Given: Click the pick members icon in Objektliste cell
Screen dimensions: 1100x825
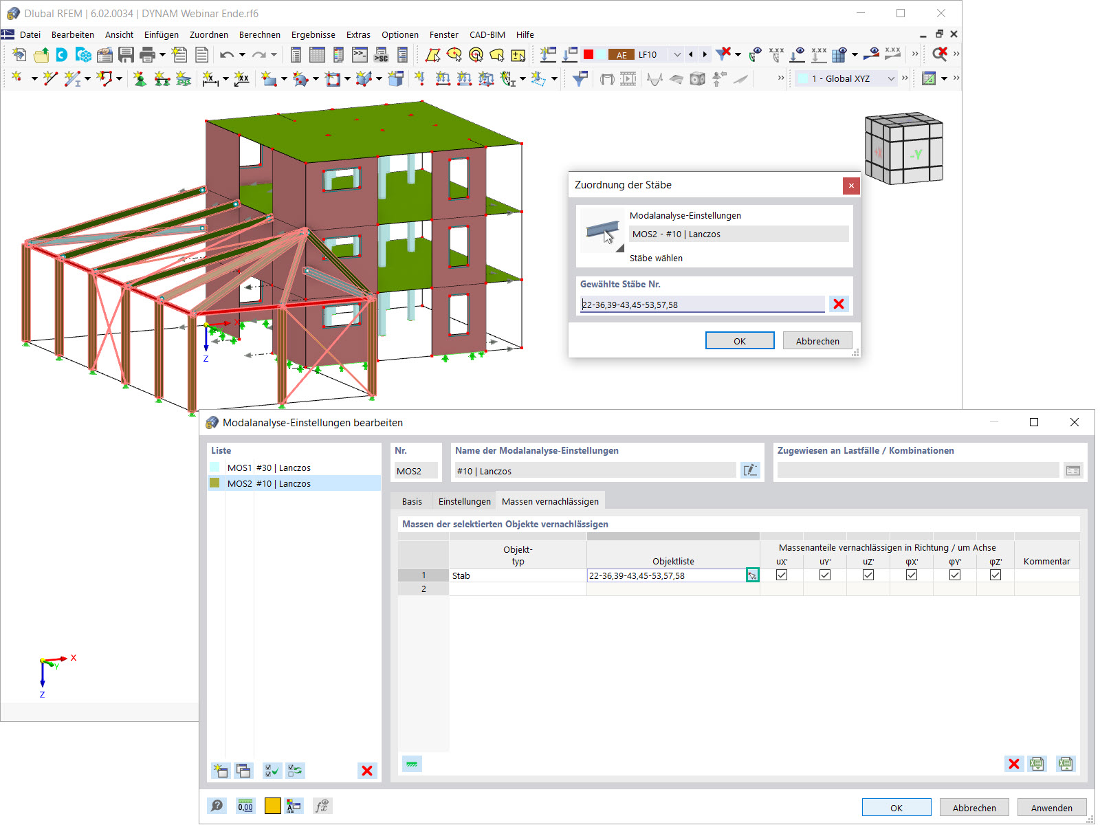Looking at the screenshot, I should pyautogui.click(x=752, y=575).
